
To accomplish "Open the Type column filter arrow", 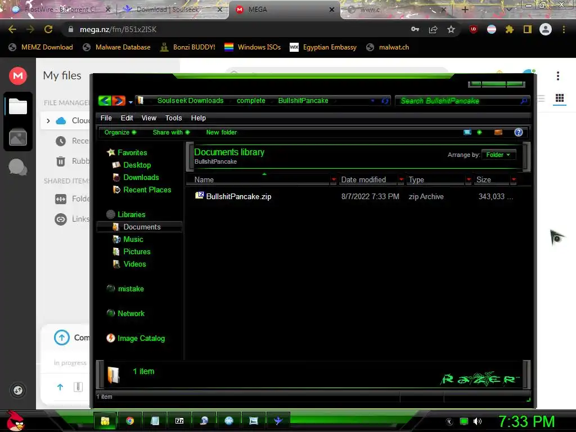I will click(x=469, y=179).
